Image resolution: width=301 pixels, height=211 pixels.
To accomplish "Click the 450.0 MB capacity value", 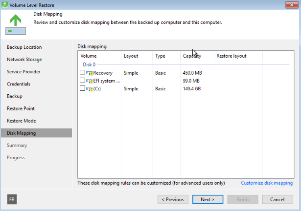I will pyautogui.click(x=192, y=73).
